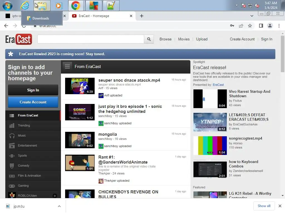
Task: Click the announcement star icon
Action: [x=11, y=54]
